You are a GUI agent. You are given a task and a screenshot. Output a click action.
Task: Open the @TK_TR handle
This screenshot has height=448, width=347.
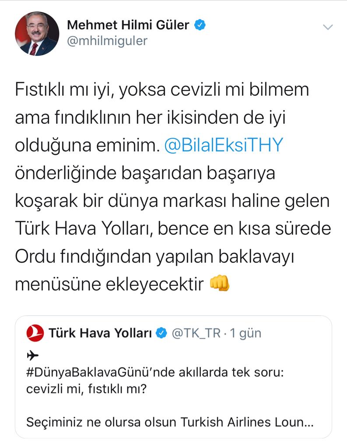pyautogui.click(x=195, y=333)
